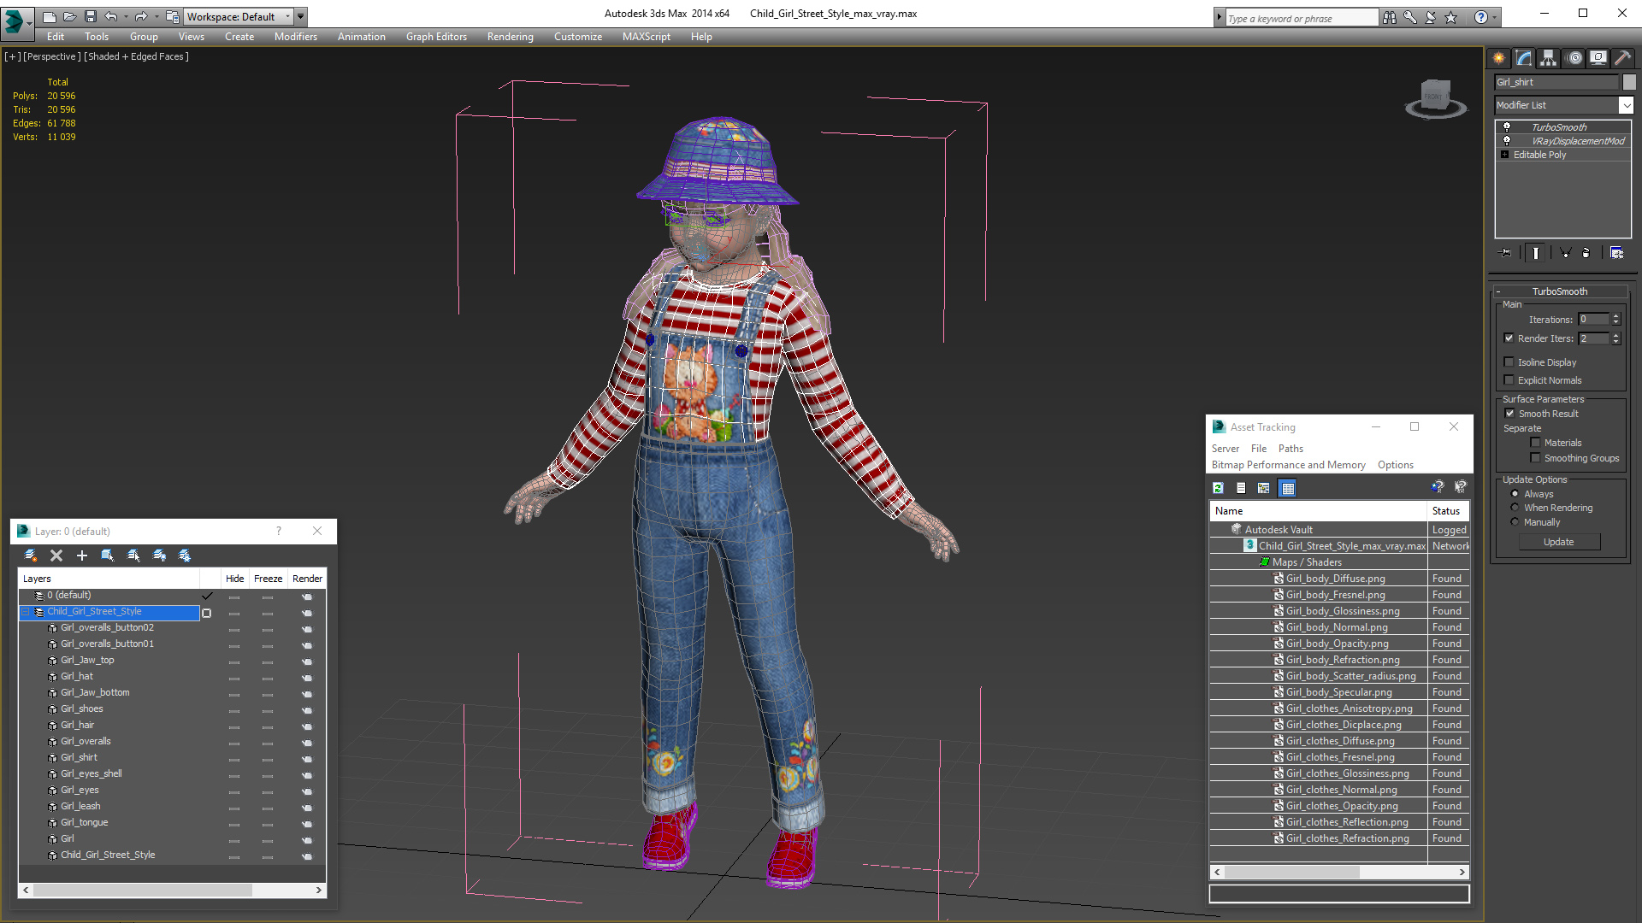Click the Redo arrow icon
Viewport: 1642px width, 923px height.
(x=141, y=16)
